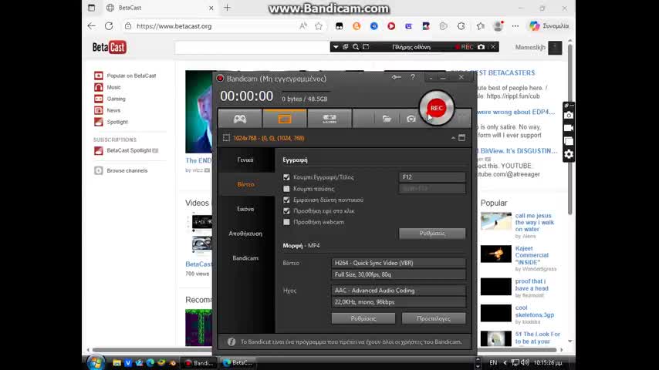
Task: Click Ρυθμίσεις button under format section
Action: (x=363, y=318)
